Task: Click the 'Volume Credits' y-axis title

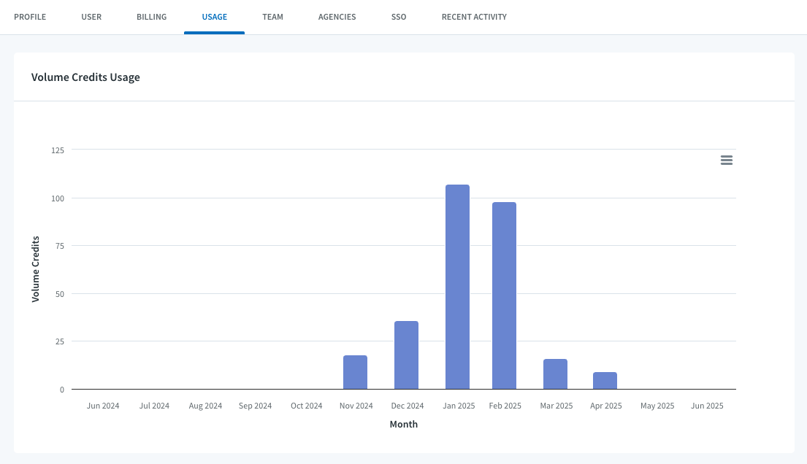Action: (36, 269)
